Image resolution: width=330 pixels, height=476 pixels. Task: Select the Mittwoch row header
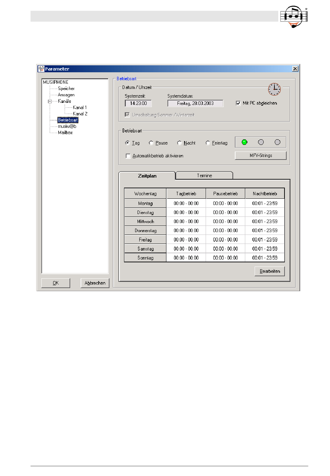146,221
